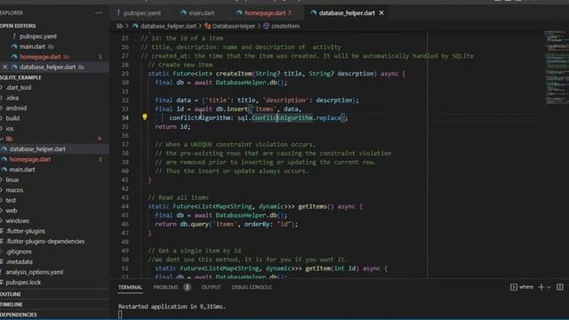Image resolution: width=569 pixels, height=320 pixels.
Task: Expand the TIMELINE section
Action: tap(12, 304)
